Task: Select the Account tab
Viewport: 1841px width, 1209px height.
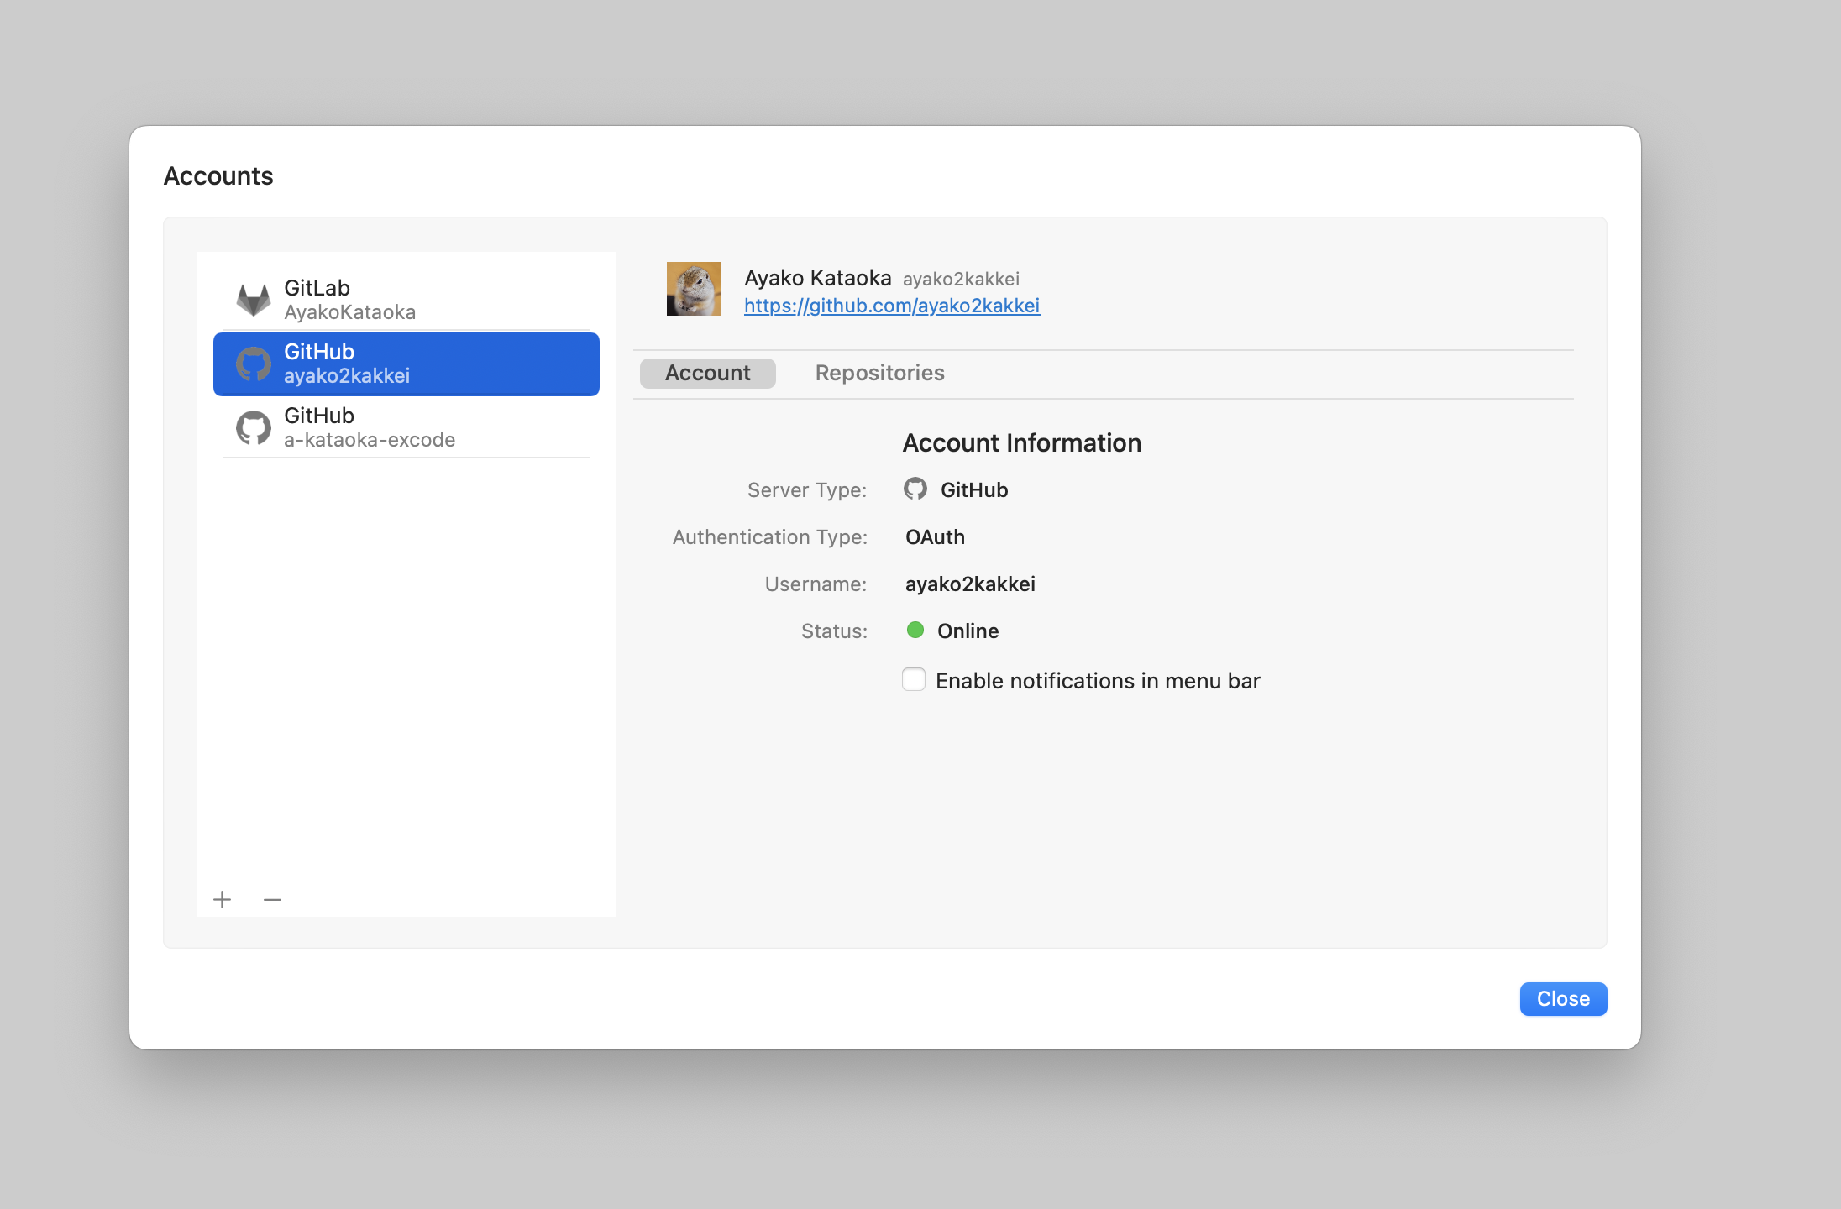Action: [707, 373]
